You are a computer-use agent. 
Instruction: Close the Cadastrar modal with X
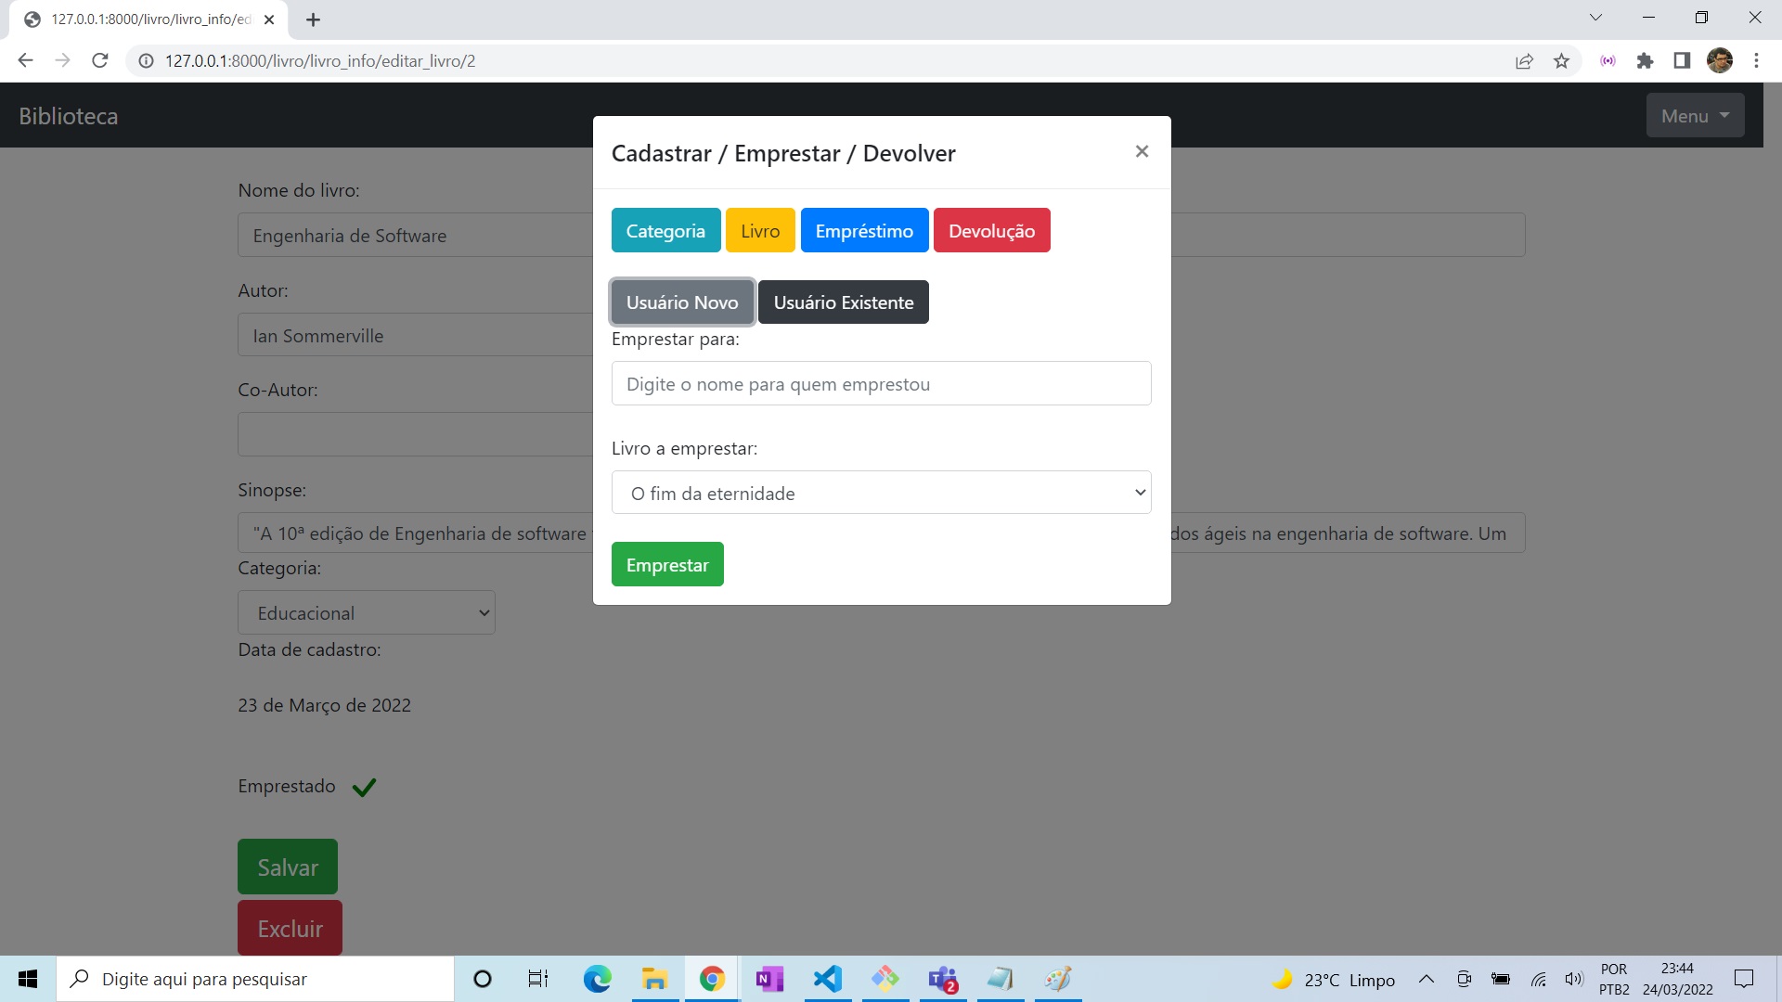tap(1142, 151)
